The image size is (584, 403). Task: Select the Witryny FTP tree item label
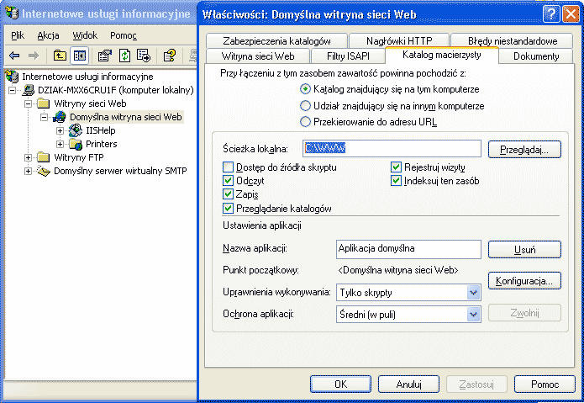coord(79,157)
